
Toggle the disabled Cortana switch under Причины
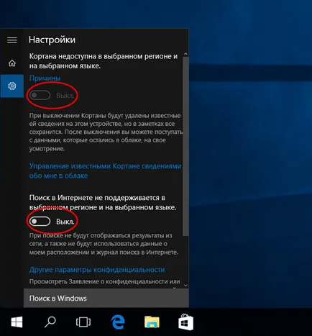point(40,95)
